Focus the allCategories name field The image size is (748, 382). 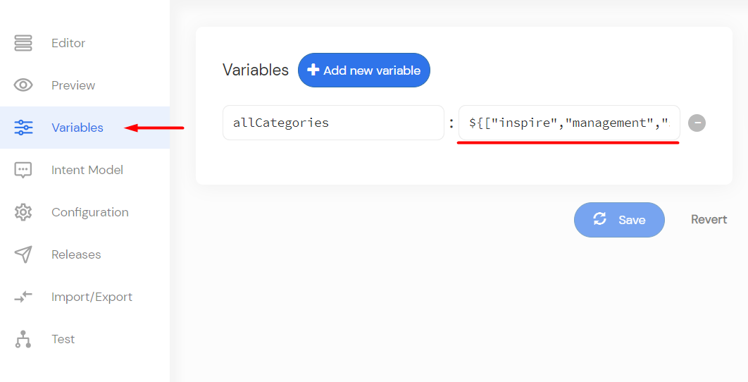coord(333,123)
